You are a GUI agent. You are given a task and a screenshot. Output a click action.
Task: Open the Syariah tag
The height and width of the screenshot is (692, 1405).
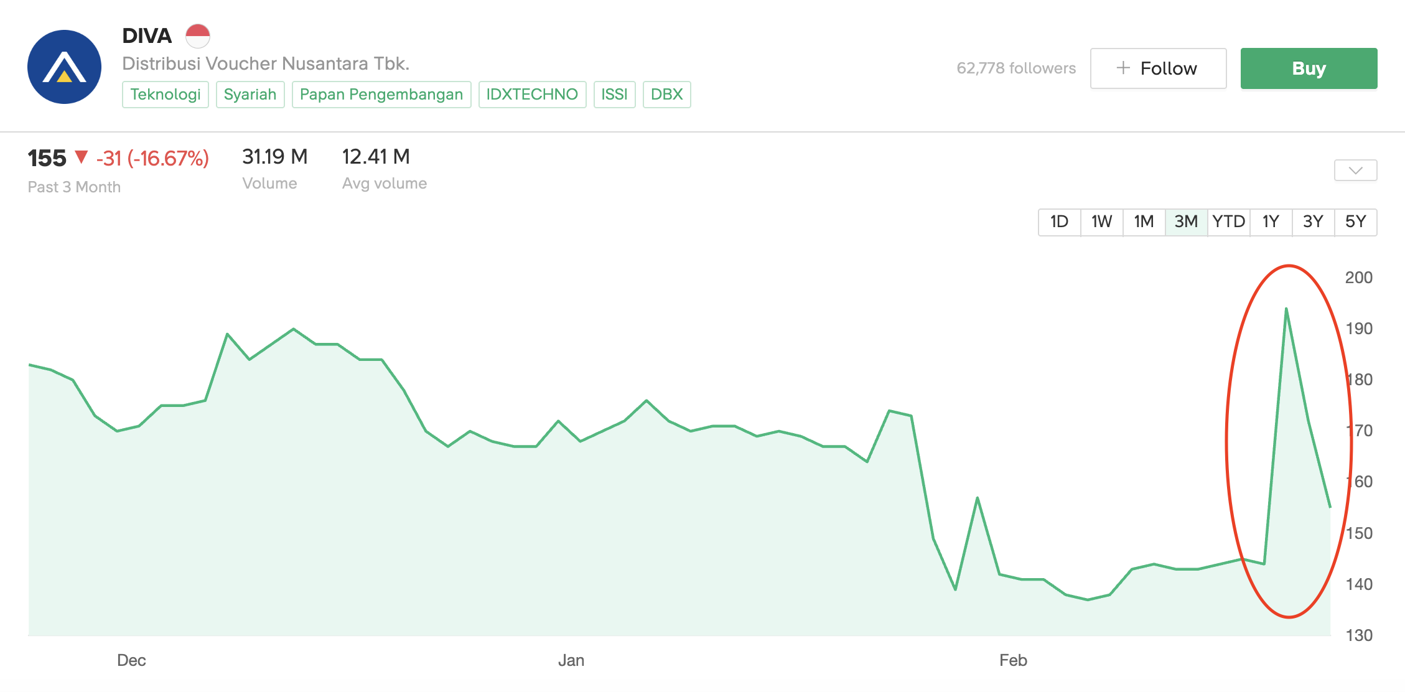coord(250,95)
